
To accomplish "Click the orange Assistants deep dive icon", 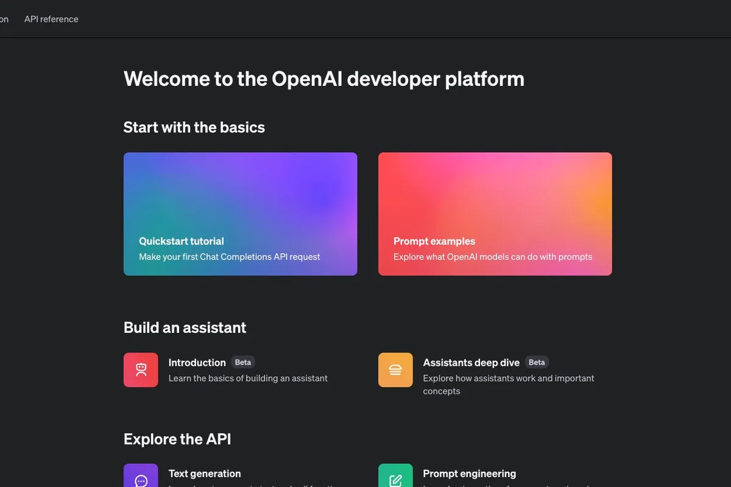I will 395,370.
